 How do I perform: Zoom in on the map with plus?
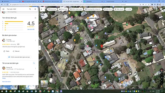(162, 81)
